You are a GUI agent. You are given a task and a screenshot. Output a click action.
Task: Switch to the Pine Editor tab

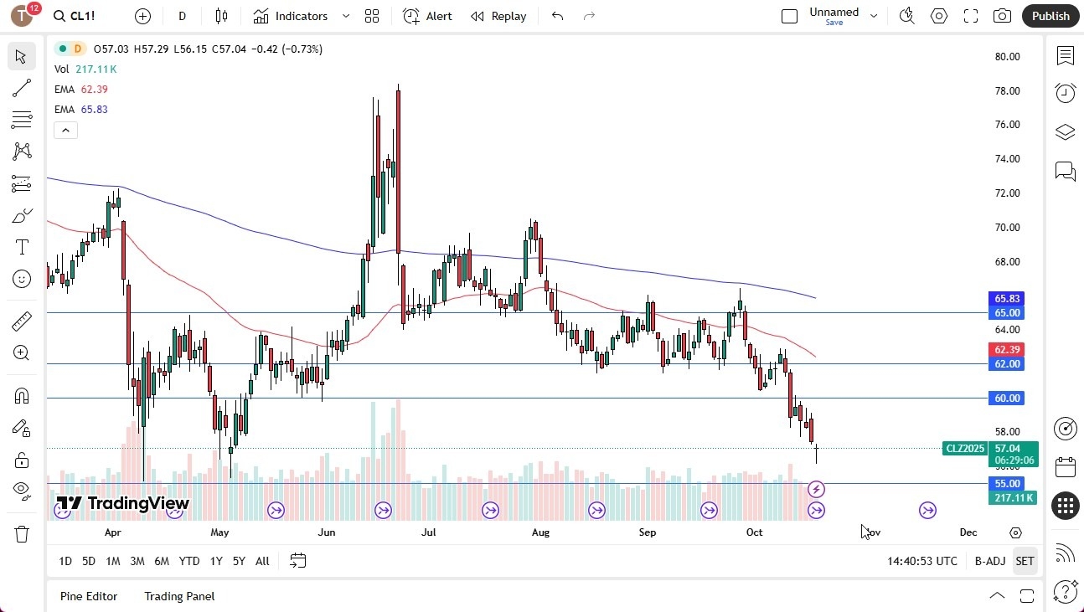[x=89, y=595]
